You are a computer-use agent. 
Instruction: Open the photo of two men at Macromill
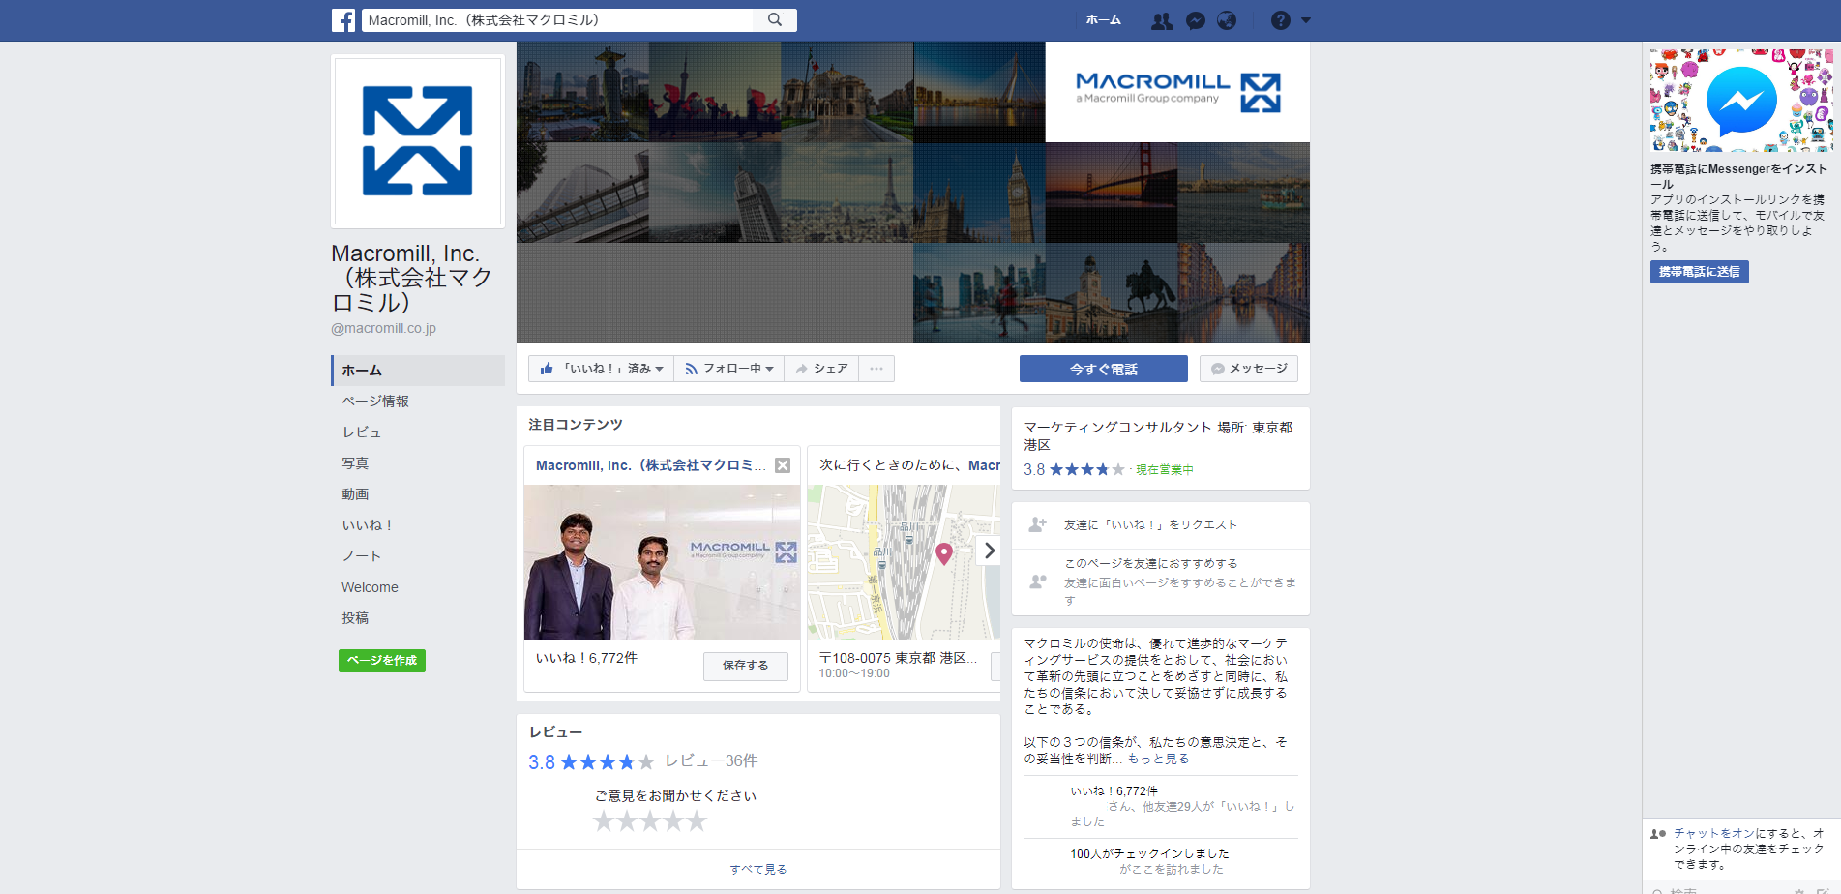[663, 562]
